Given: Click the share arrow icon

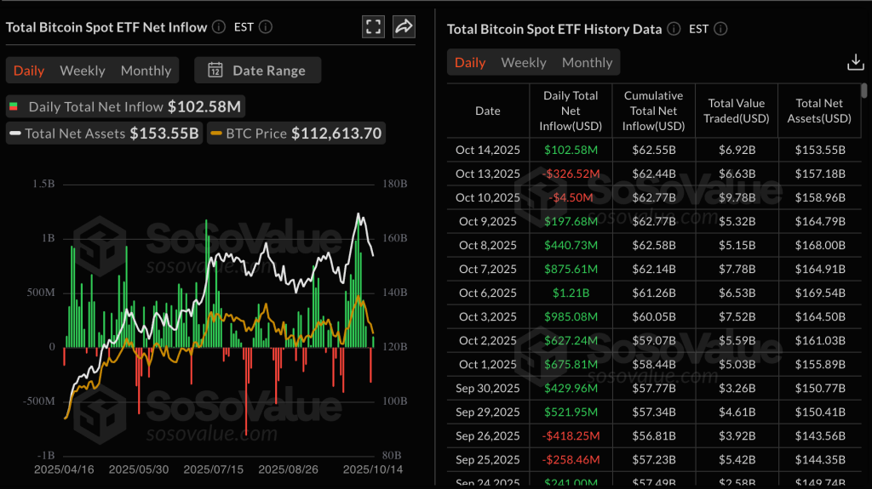Looking at the screenshot, I should click(404, 26).
